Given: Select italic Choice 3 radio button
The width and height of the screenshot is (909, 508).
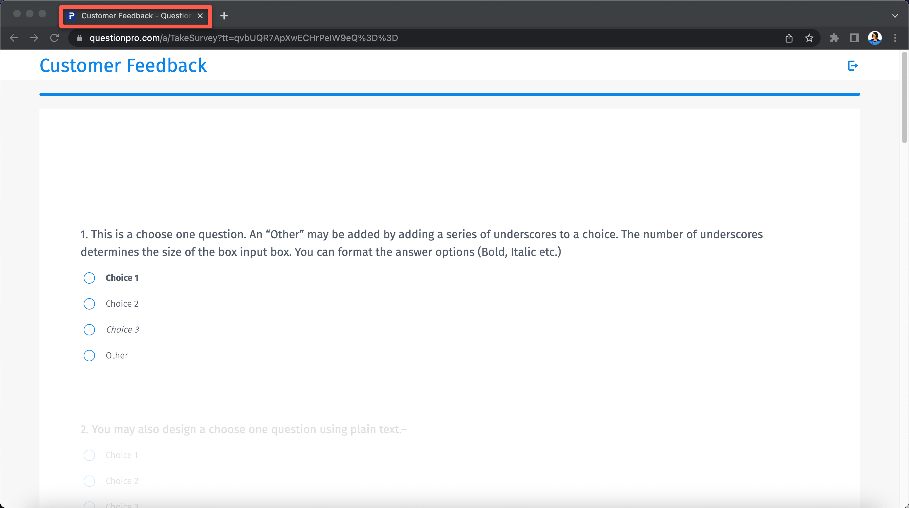Looking at the screenshot, I should 89,329.
